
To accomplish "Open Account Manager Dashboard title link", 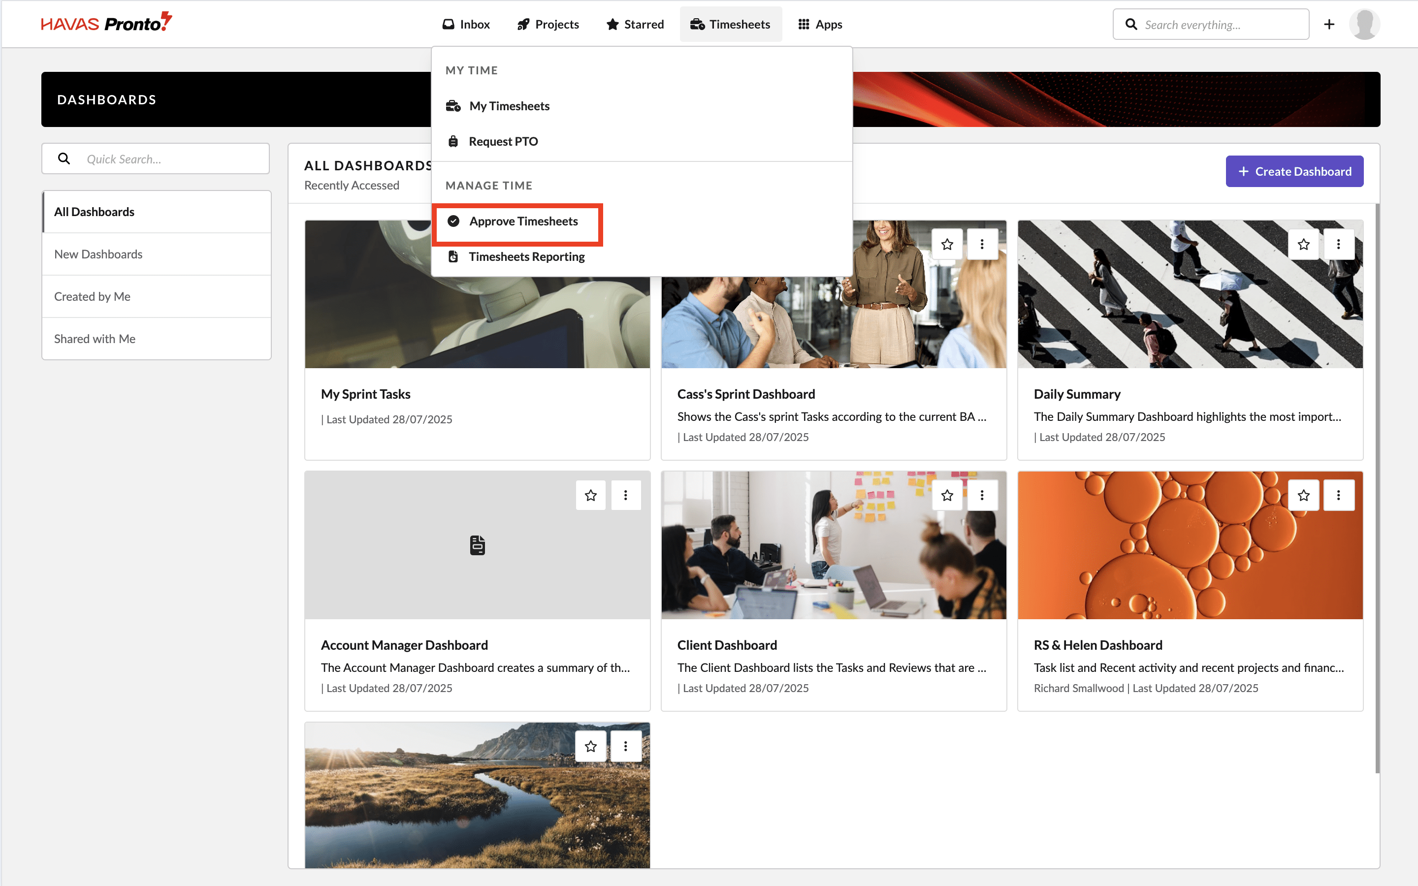I will [x=404, y=645].
